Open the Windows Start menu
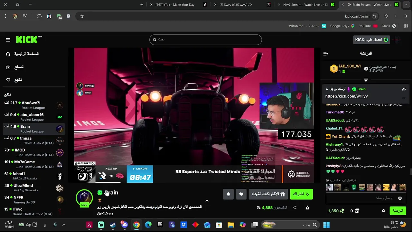The width and height of the screenshot is (412, 232). coord(326,225)
